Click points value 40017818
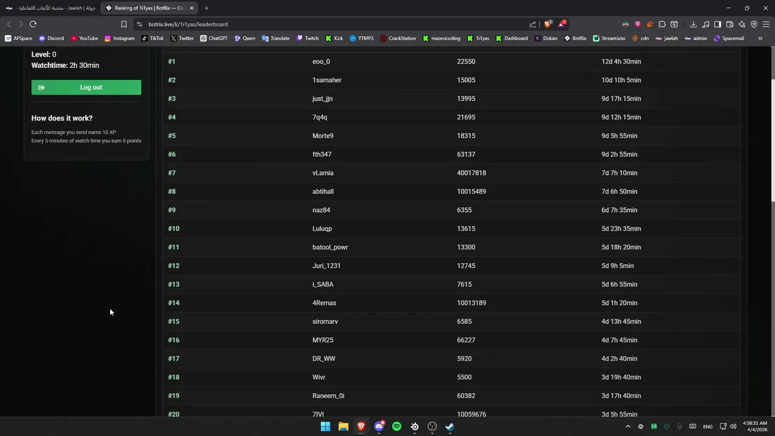 tap(472, 173)
